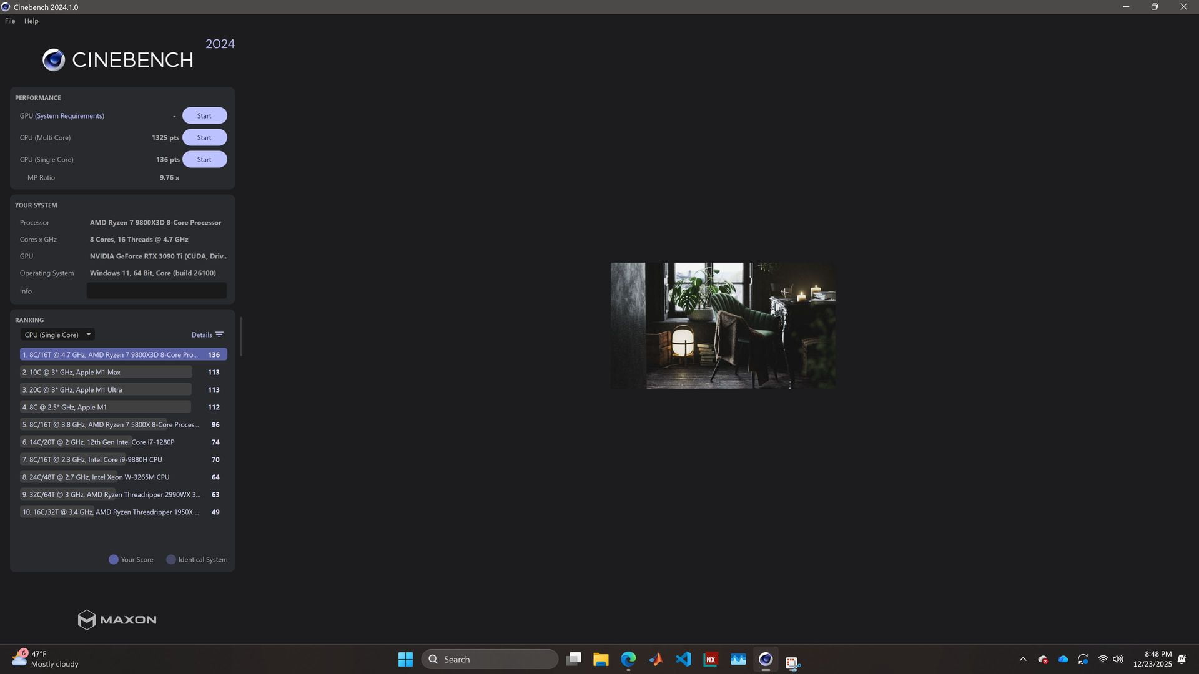Open the OneDrive tray icon
The height and width of the screenshot is (674, 1199).
(x=1063, y=659)
